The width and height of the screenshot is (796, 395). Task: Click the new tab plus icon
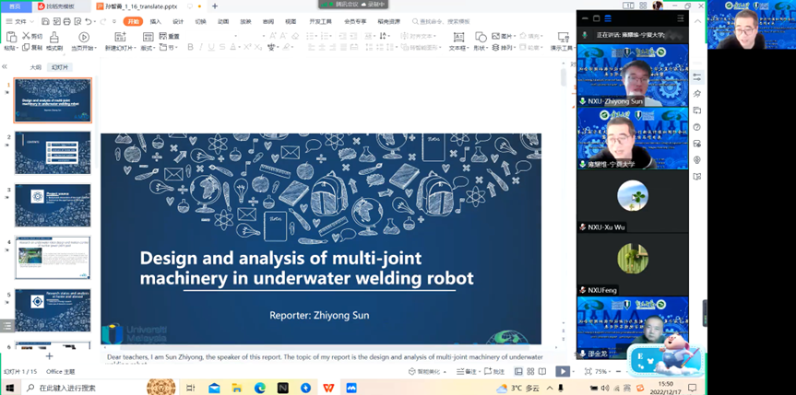[214, 6]
